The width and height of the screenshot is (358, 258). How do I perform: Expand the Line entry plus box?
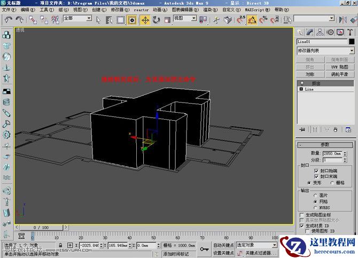301,89
